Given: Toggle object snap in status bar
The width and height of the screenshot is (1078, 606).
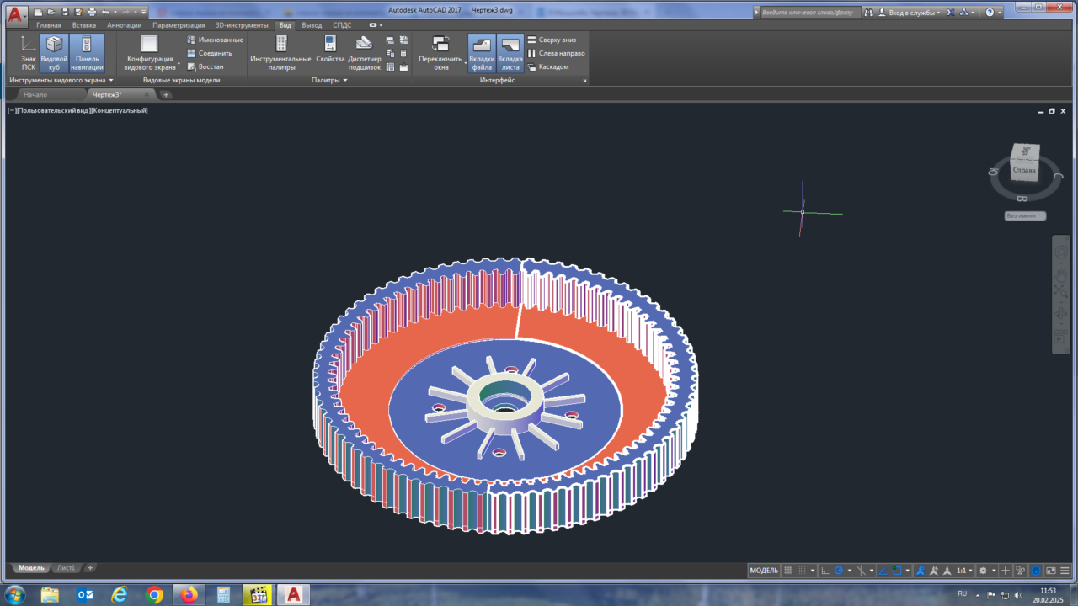Looking at the screenshot, I should tap(897, 571).
